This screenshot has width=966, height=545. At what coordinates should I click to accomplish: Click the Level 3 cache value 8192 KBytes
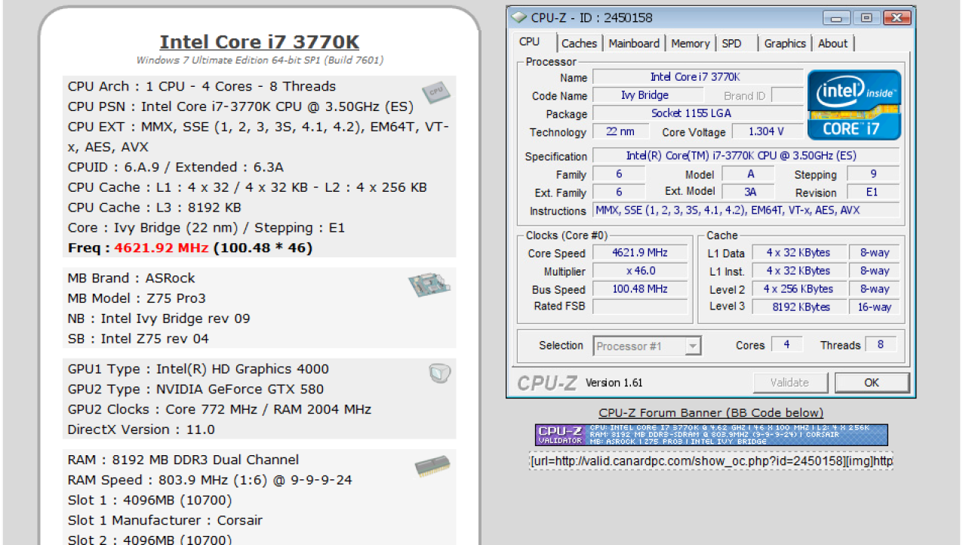798,307
